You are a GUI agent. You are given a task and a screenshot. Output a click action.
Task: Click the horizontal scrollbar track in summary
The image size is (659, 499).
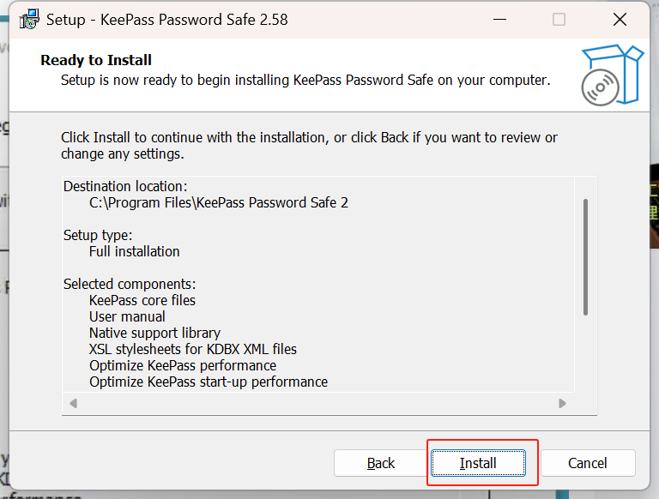(317, 403)
